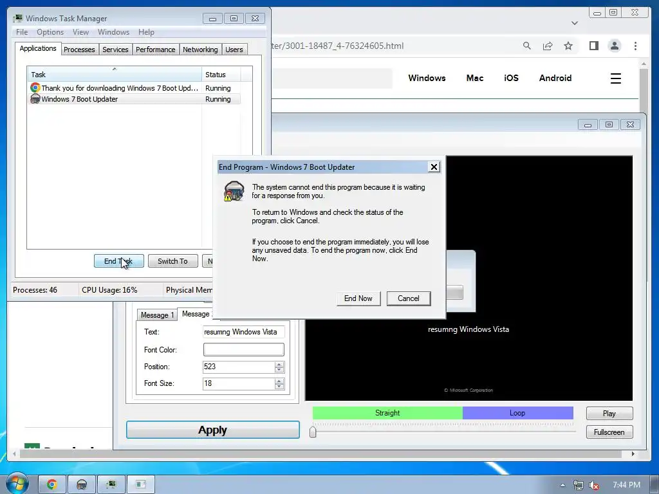The height and width of the screenshot is (494, 659).
Task: Click the End Task button in Task Manager
Action: [118, 261]
